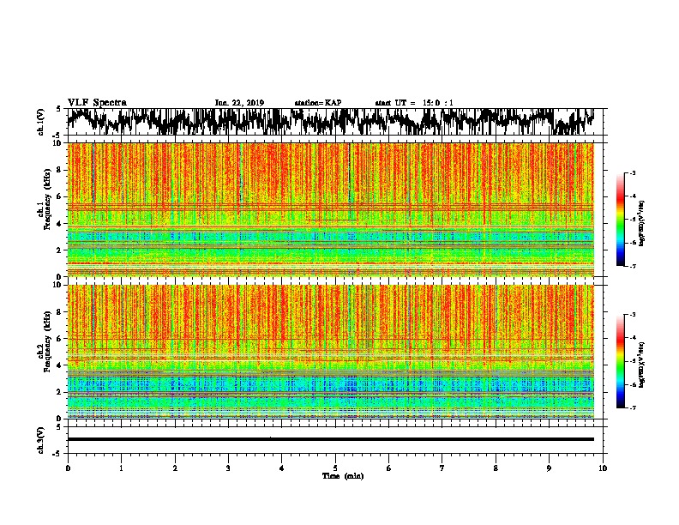
Task: Click the "start UT = 15:0 :1" header text
Action: click(x=414, y=103)
